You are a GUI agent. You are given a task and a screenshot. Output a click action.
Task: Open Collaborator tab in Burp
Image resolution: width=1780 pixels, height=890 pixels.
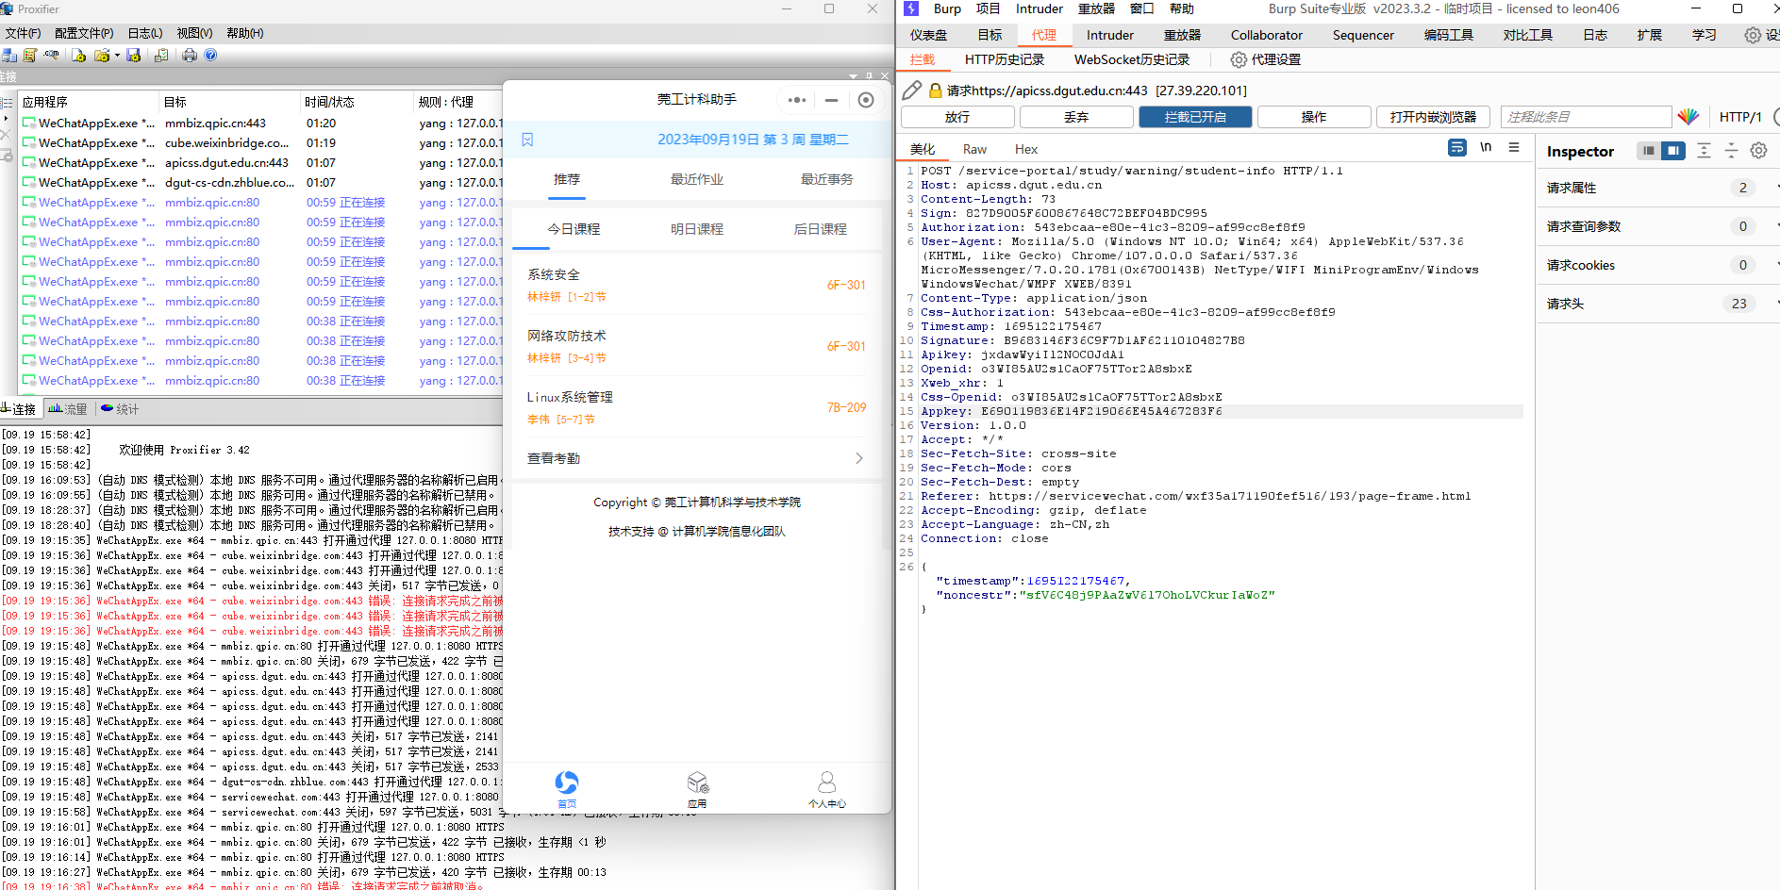click(x=1266, y=35)
